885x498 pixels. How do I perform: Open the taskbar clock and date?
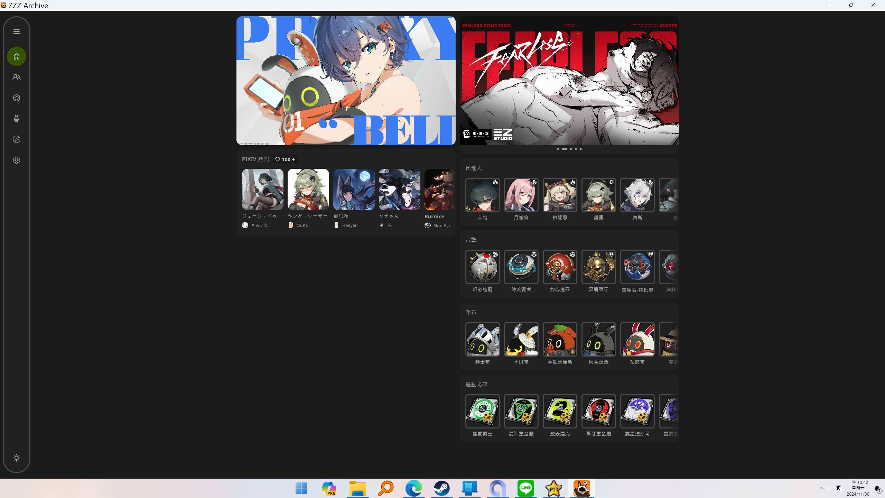pyautogui.click(x=858, y=488)
